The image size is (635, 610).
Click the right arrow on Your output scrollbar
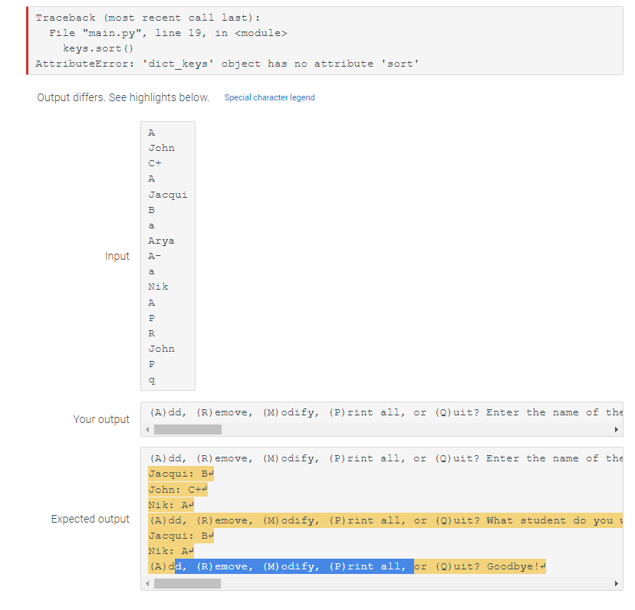coord(617,429)
